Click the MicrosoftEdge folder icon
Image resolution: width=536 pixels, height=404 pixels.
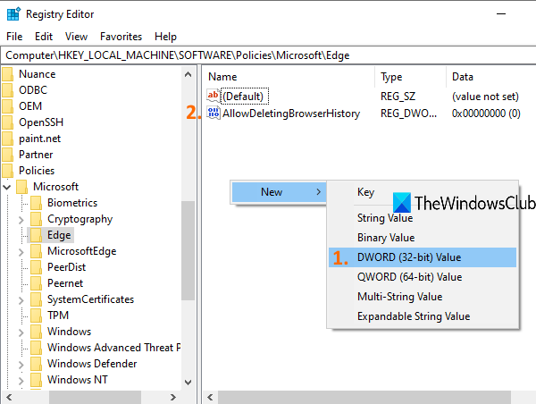click(36, 251)
